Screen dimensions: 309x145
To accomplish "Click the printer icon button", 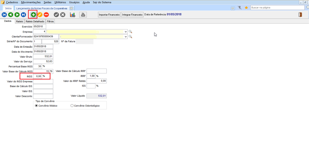I will pos(83,14).
